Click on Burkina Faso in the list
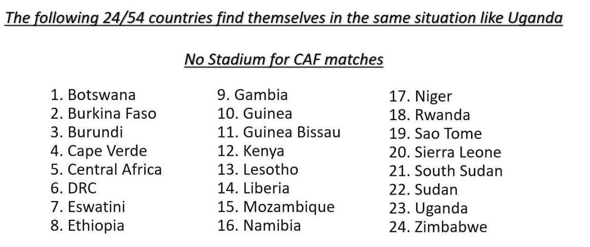This screenshot has height=247, width=590. point(103,114)
